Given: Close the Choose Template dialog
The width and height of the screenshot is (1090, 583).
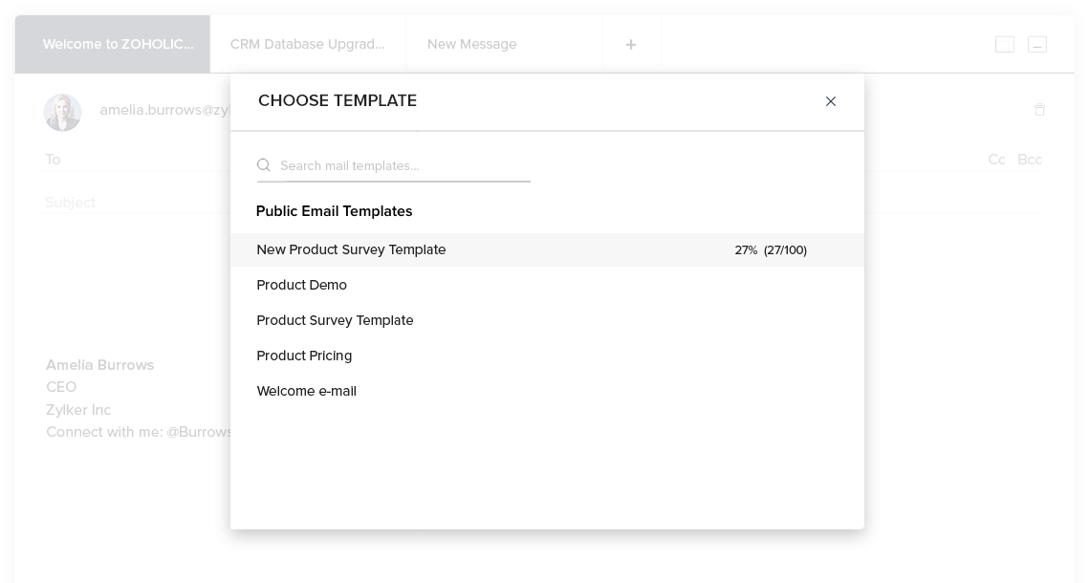Looking at the screenshot, I should 831,101.
